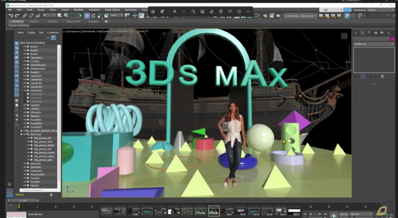Click the Perspective viewport label
398x218 pixels.
(74, 31)
